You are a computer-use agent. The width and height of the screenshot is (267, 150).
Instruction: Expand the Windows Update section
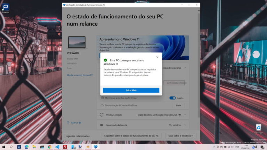pyautogui.click(x=185, y=115)
